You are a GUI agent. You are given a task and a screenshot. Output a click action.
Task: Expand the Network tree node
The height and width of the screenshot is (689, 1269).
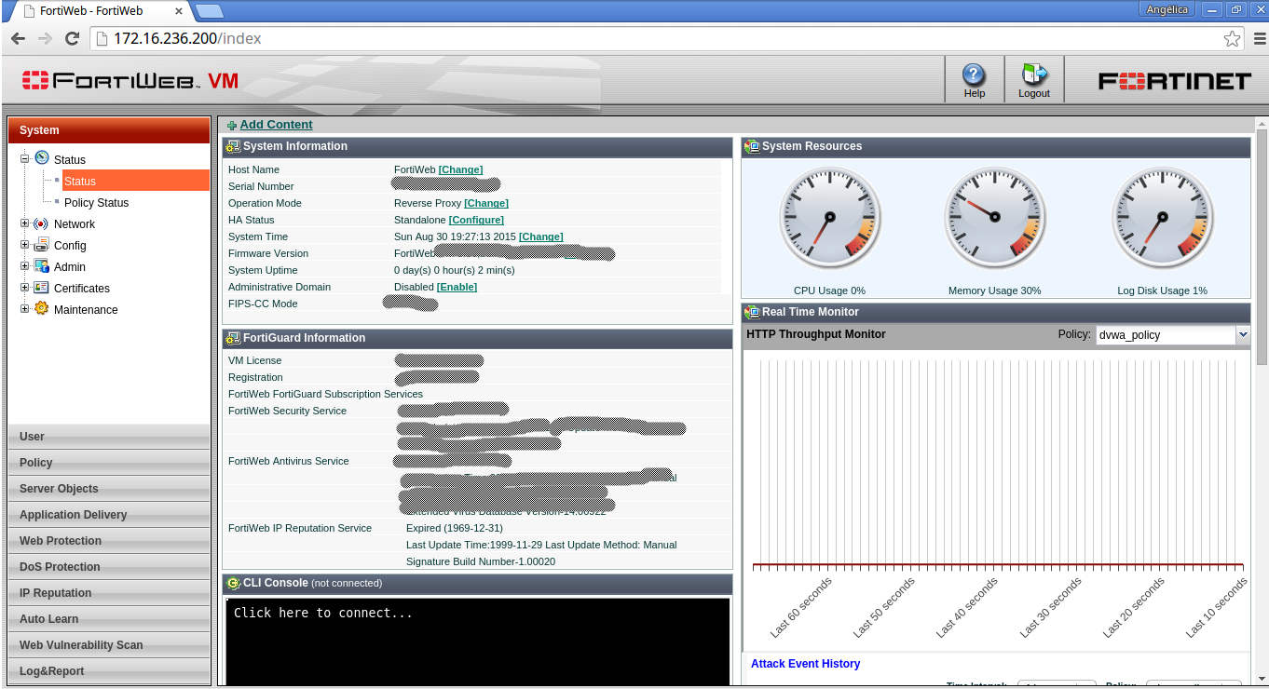[25, 224]
